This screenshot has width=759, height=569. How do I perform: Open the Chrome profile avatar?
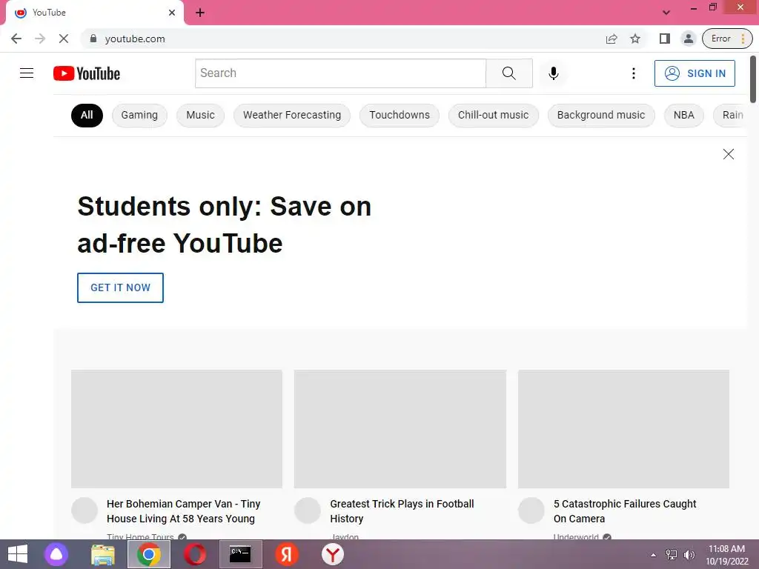point(688,39)
